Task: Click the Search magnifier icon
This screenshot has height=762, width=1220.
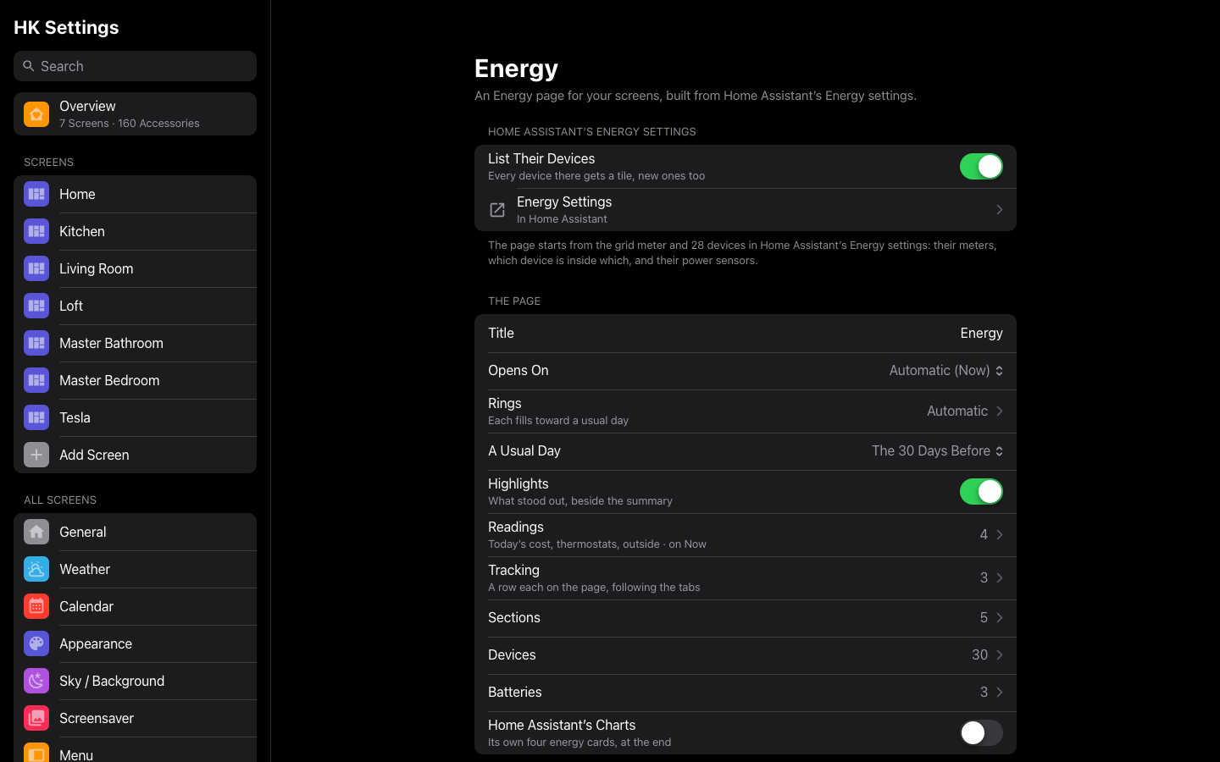Action: (29, 66)
